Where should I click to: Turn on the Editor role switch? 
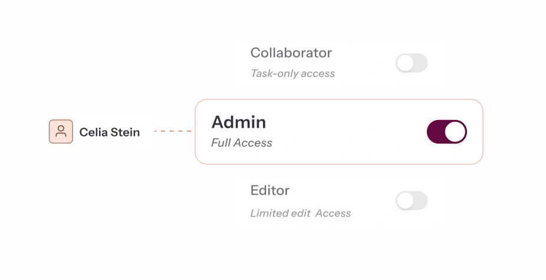coord(412,201)
